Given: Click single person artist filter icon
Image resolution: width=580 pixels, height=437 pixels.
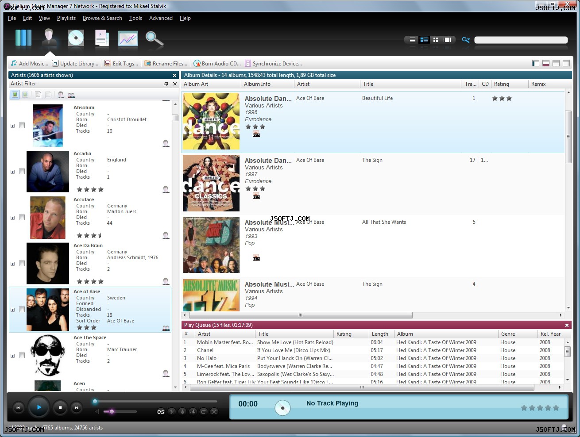Looking at the screenshot, I should (61, 95).
